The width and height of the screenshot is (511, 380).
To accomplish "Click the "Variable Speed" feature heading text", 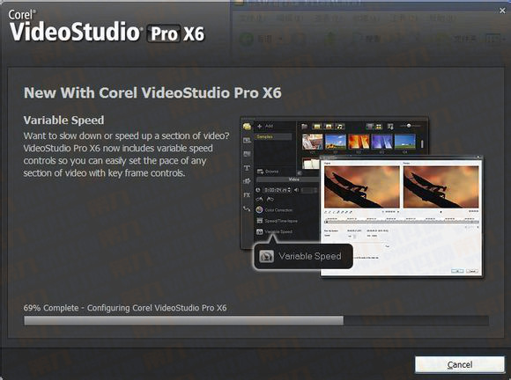I will point(63,120).
